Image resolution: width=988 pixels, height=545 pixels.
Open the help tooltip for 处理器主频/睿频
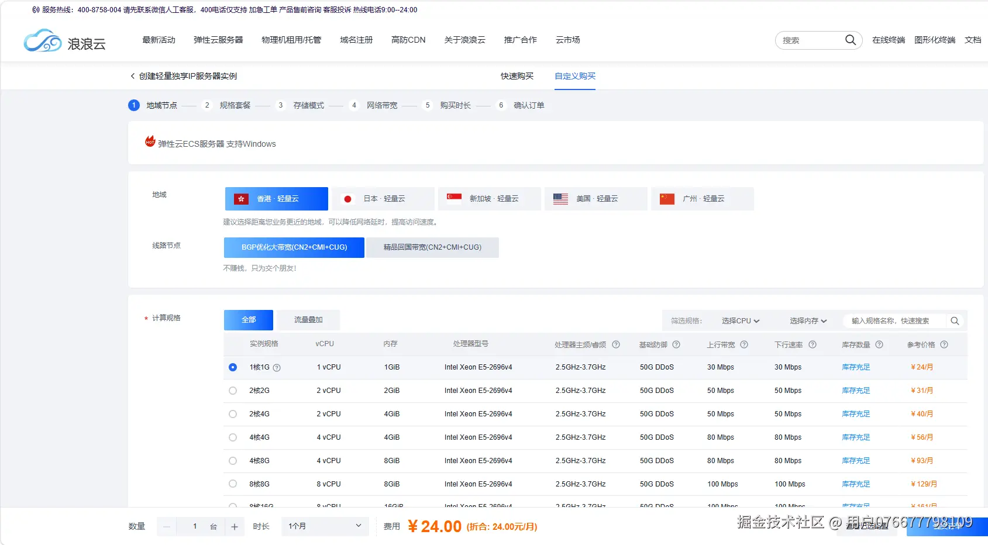616,344
